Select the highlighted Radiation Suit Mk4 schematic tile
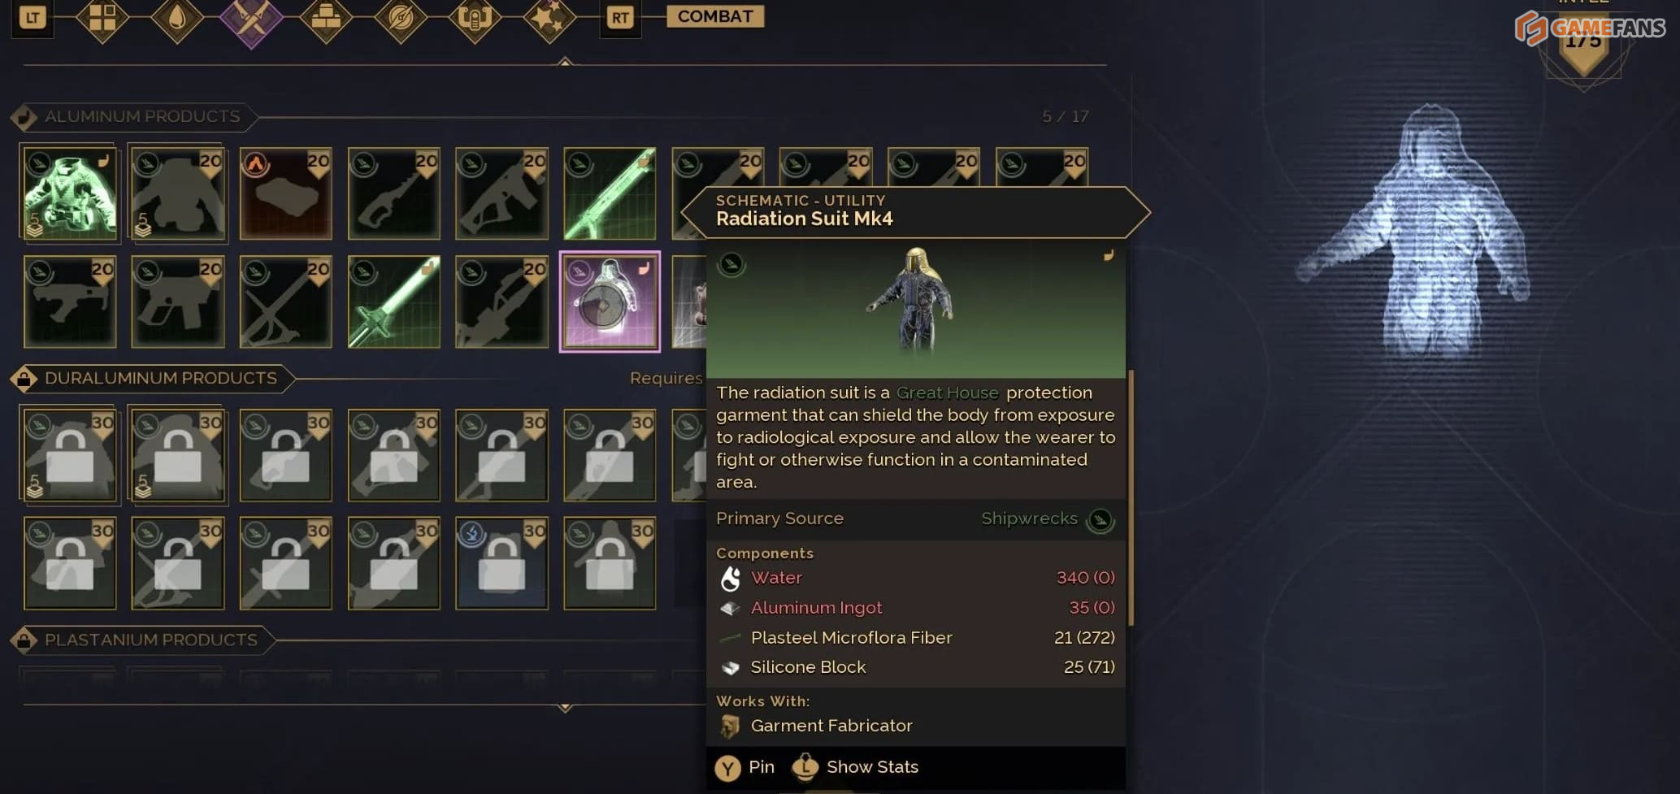 click(x=610, y=302)
